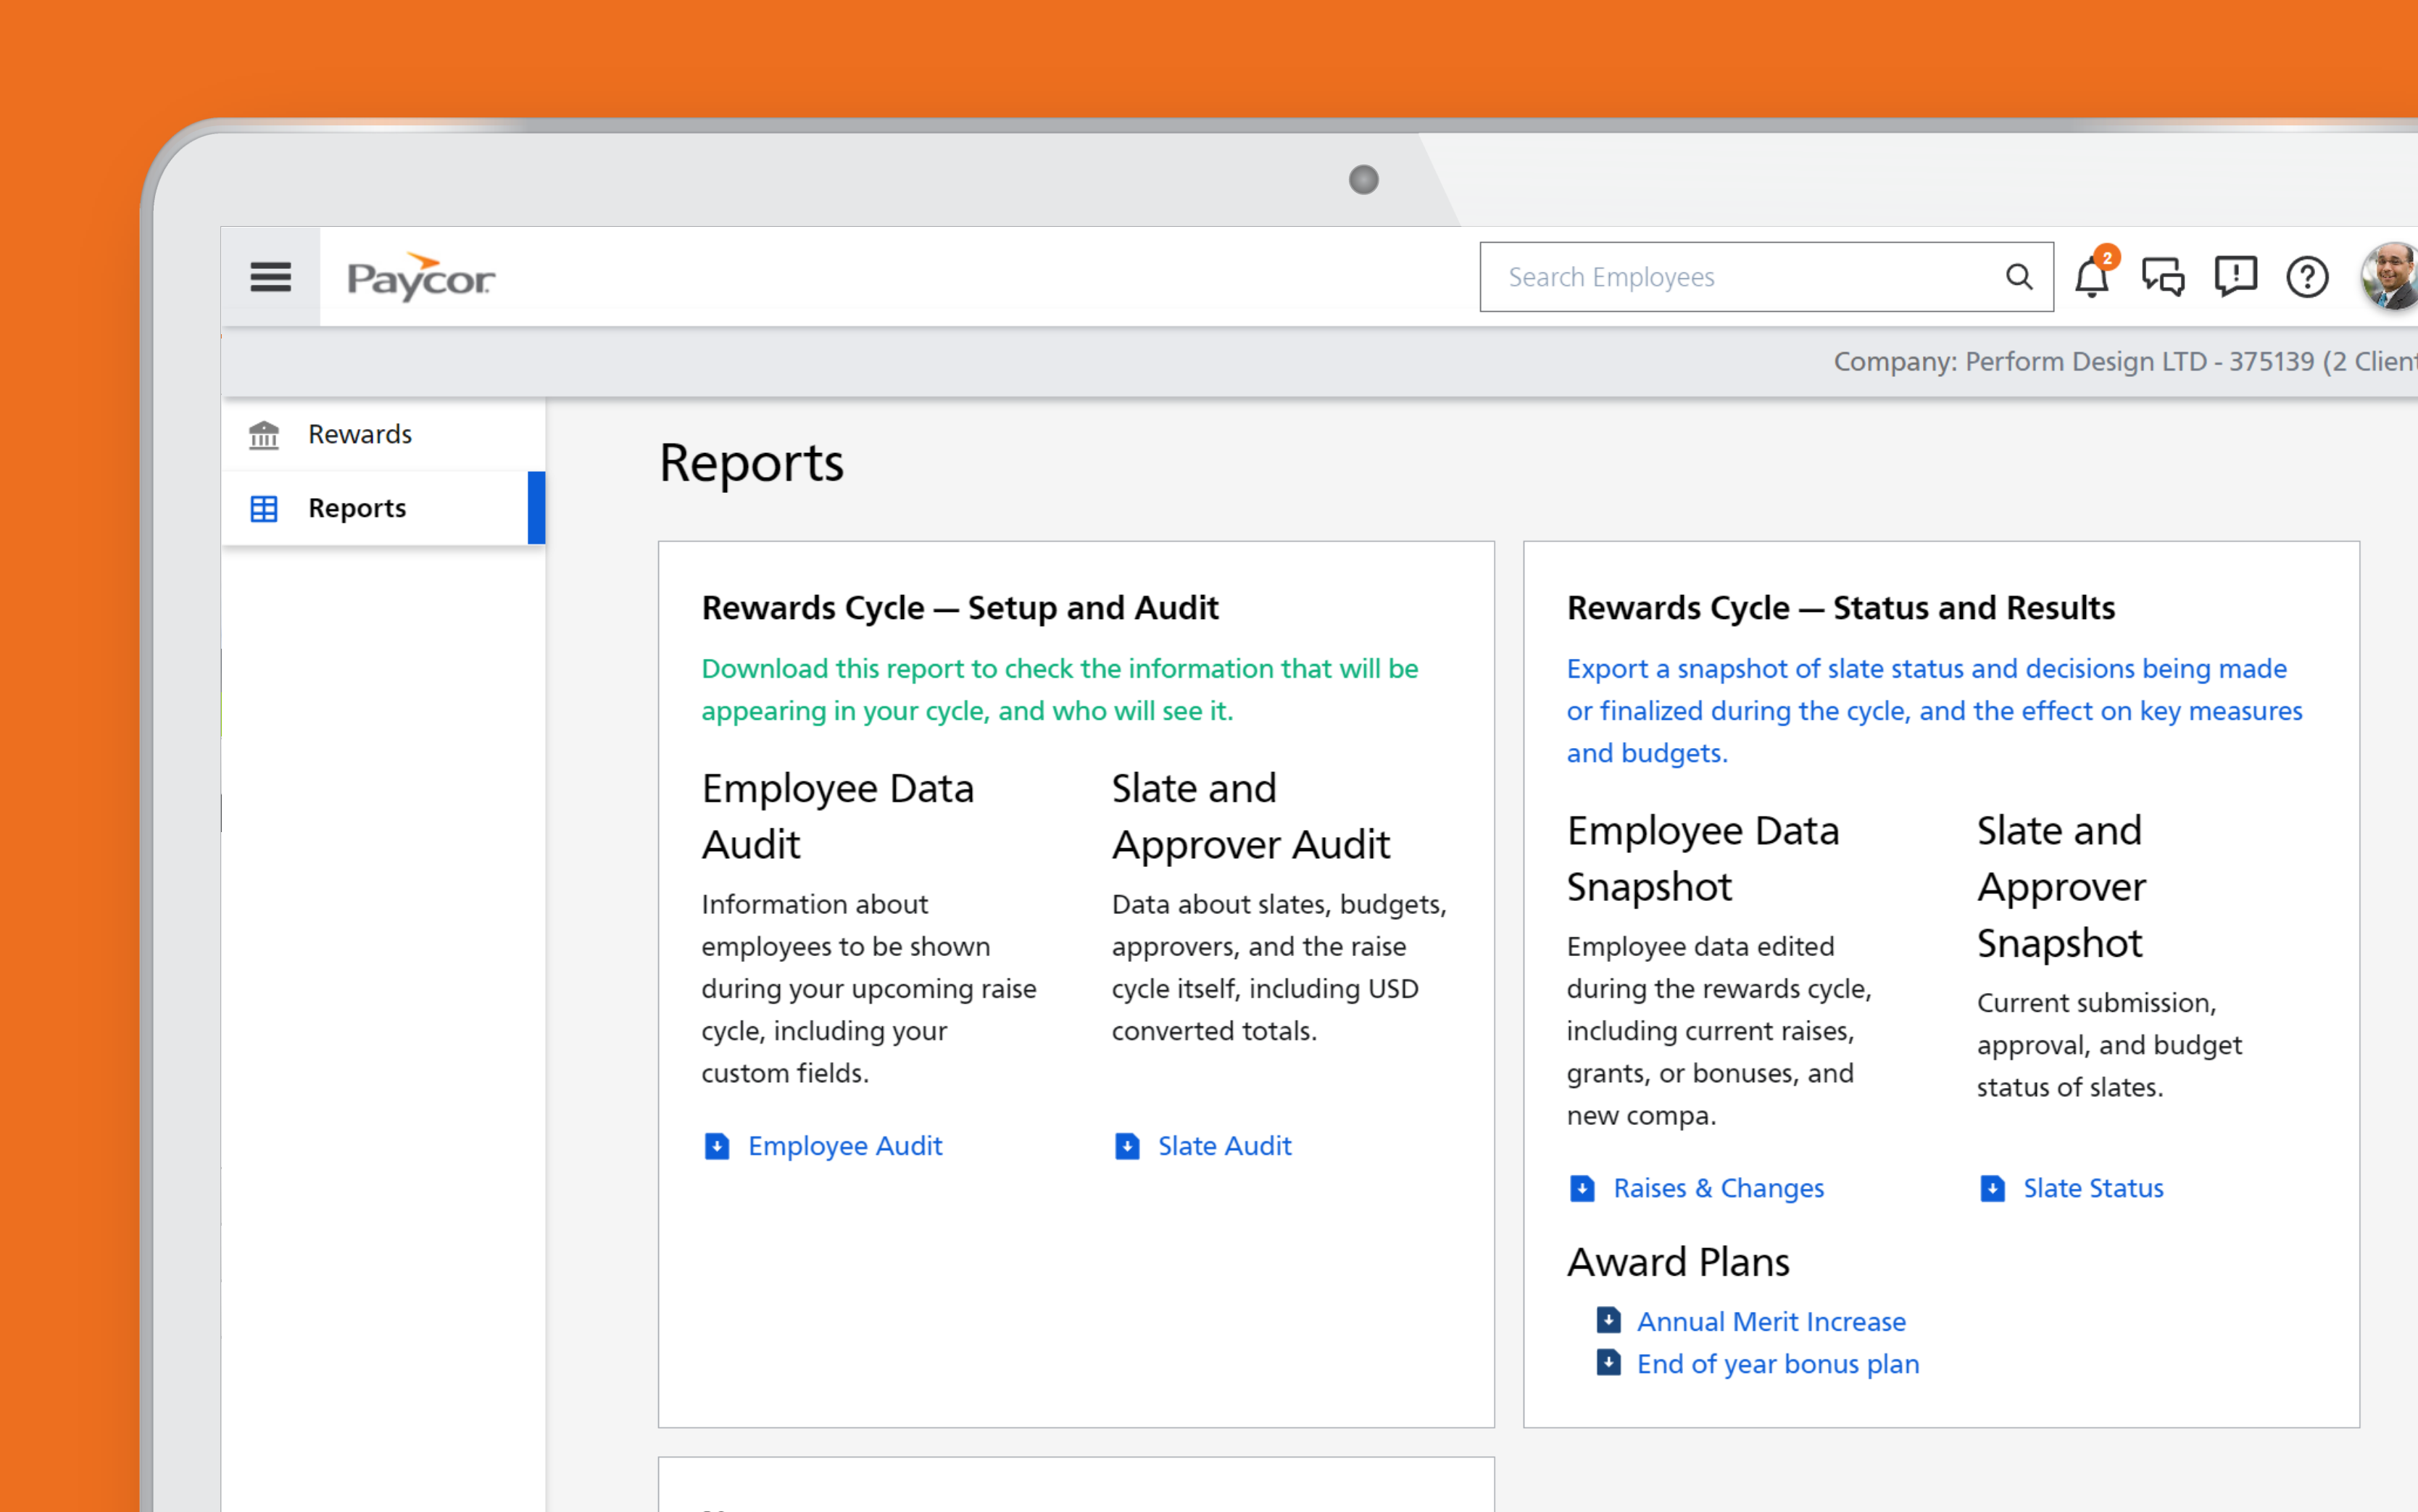The image size is (2418, 1512).
Task: Open notifications bell with badge
Action: point(2093,274)
